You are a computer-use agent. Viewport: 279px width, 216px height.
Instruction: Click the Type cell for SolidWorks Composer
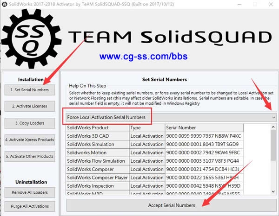coord(146,169)
